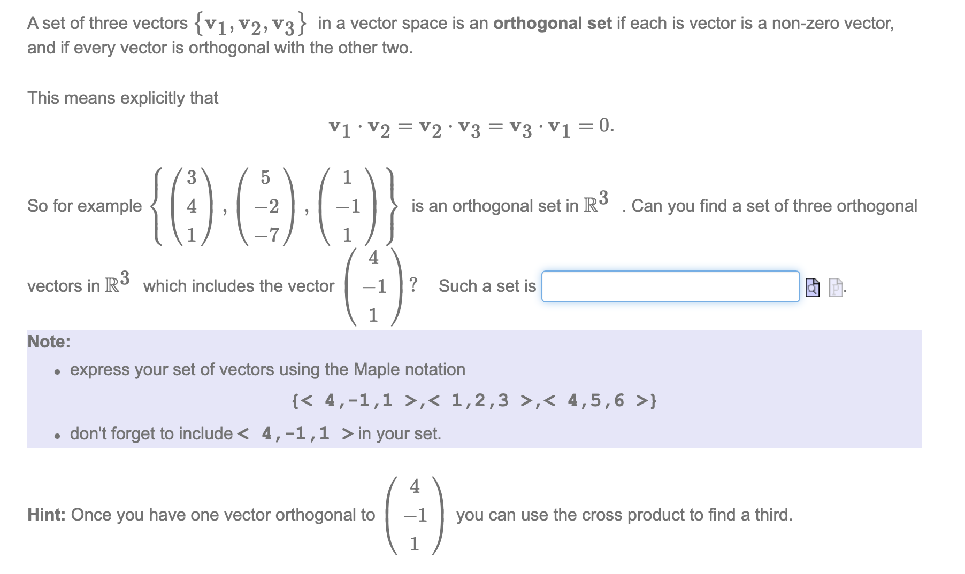Click the faded equation editor icon

[x=836, y=289]
